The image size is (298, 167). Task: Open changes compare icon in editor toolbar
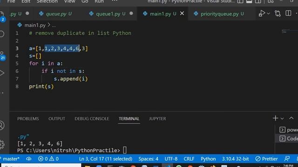(x=278, y=13)
